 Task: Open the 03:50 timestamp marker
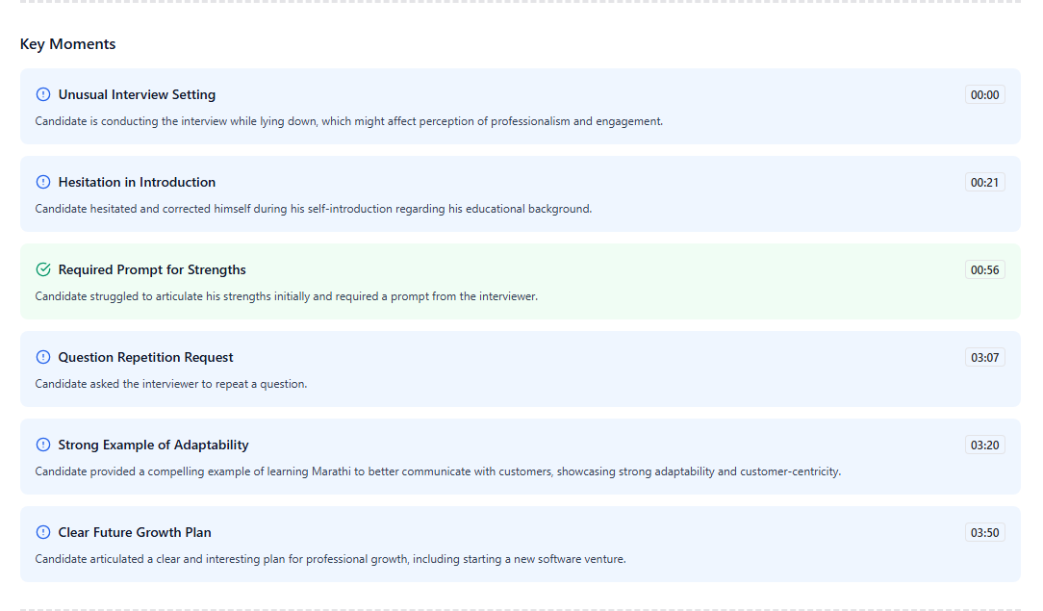pyautogui.click(x=984, y=532)
